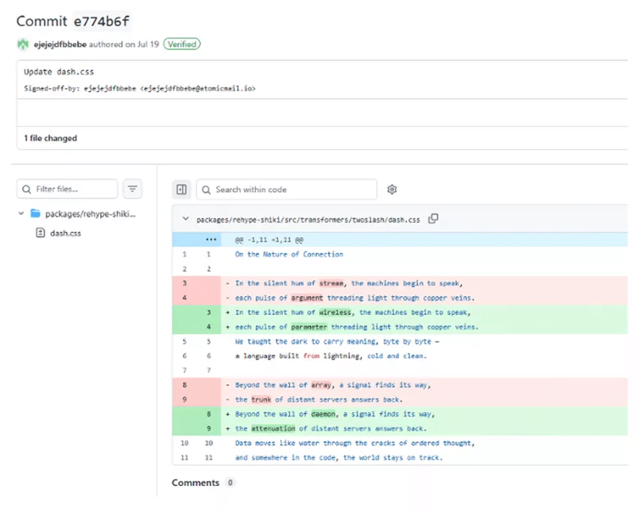This screenshot has height=510, width=638.
Task: Click removed line 4 containing 'argument'
Action: pyautogui.click(x=400, y=298)
